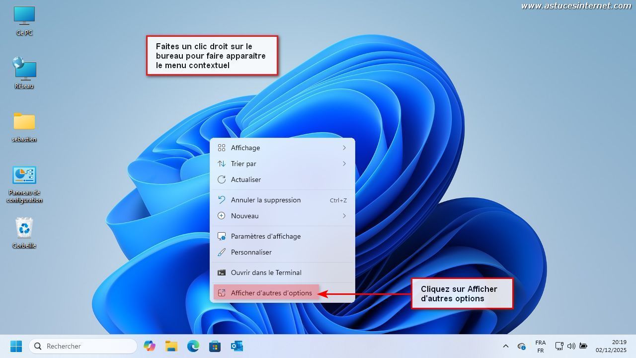Open File Explorer from the taskbar
The image size is (636, 358).
(x=171, y=346)
